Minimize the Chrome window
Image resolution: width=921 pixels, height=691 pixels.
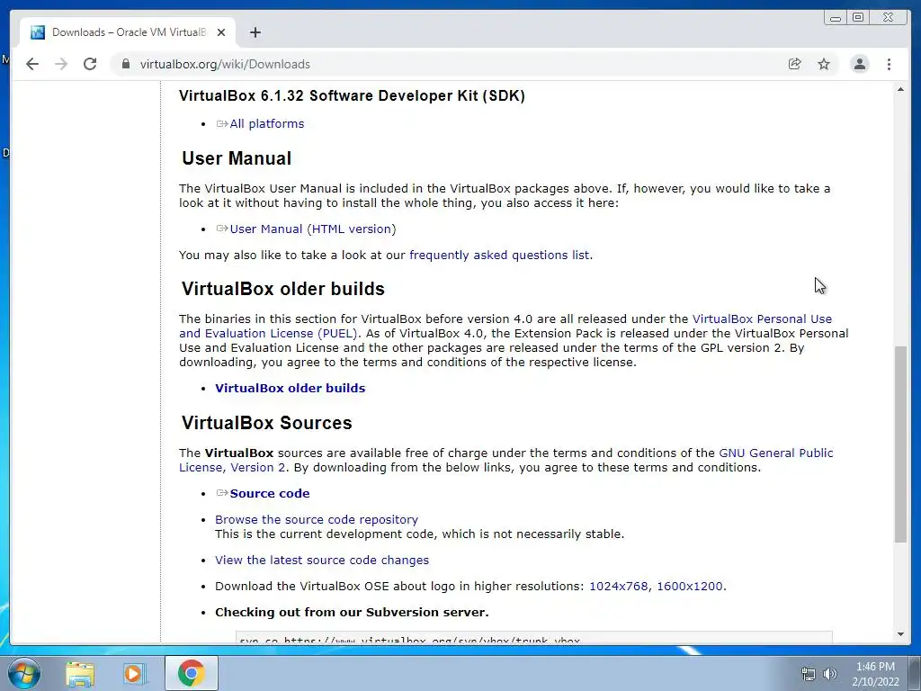tap(836, 18)
